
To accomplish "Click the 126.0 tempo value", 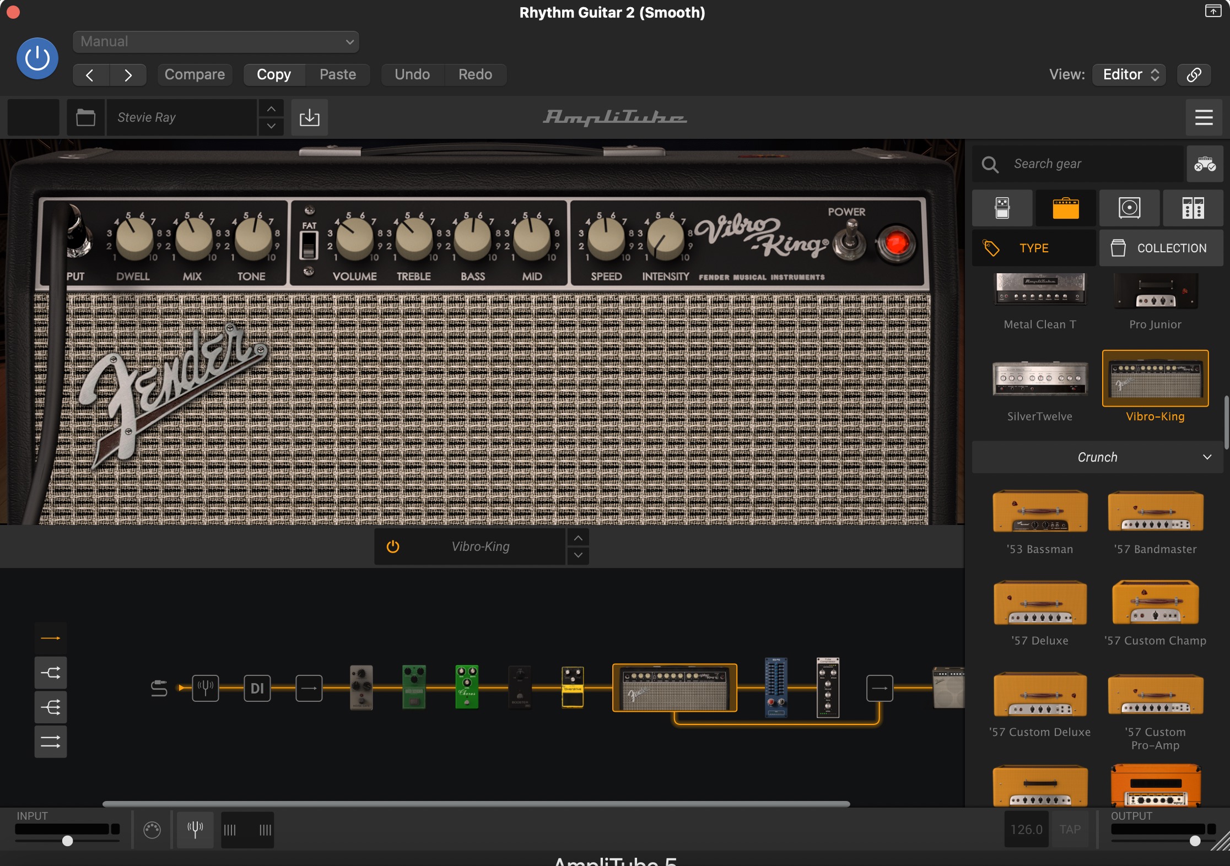I will pos(1026,830).
